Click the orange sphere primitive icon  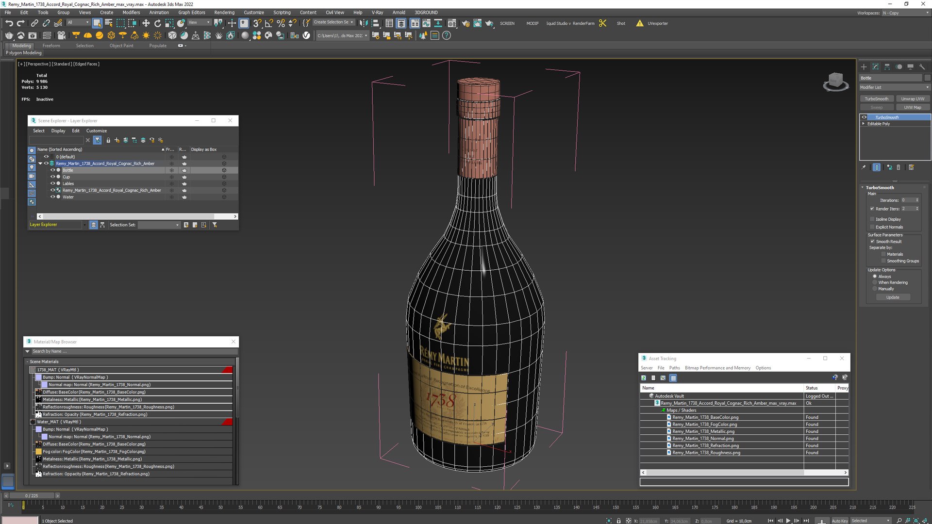(99, 35)
